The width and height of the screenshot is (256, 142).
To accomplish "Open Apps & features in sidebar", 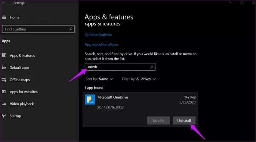I will [22, 56].
